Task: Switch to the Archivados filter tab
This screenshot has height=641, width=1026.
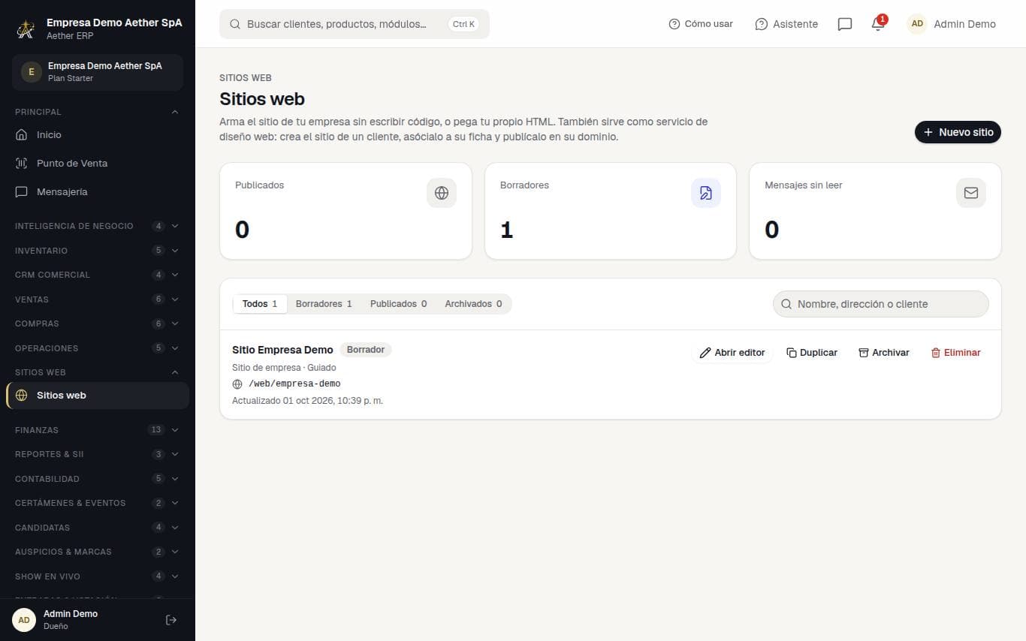Action: 473,304
